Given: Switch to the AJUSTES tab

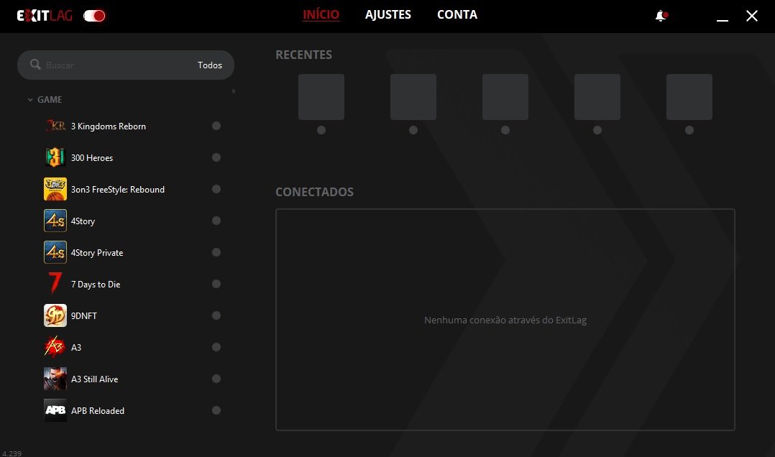Looking at the screenshot, I should (x=387, y=15).
